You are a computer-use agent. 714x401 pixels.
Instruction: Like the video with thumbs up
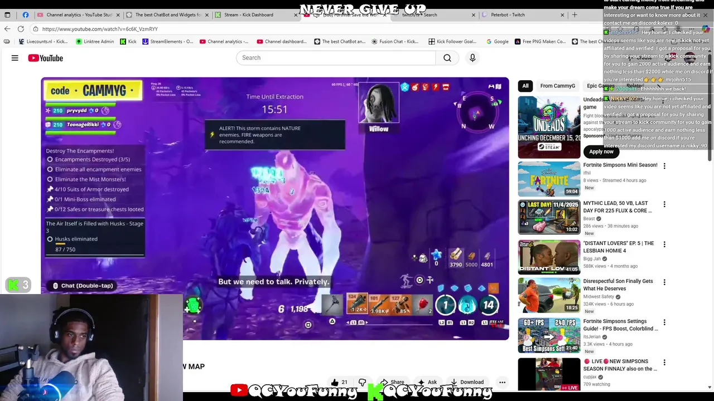point(339,382)
